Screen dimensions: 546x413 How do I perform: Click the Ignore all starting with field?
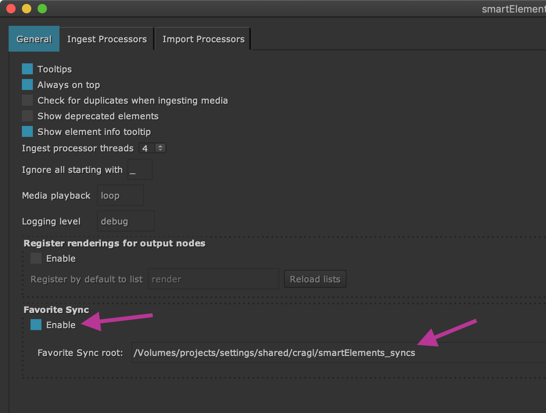click(x=140, y=169)
